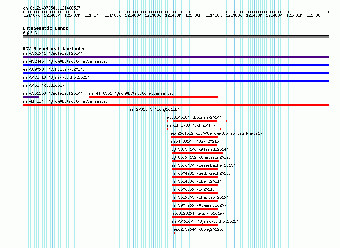
Task: Click the DGV Structural Variants track title
Action: pos(53,49)
